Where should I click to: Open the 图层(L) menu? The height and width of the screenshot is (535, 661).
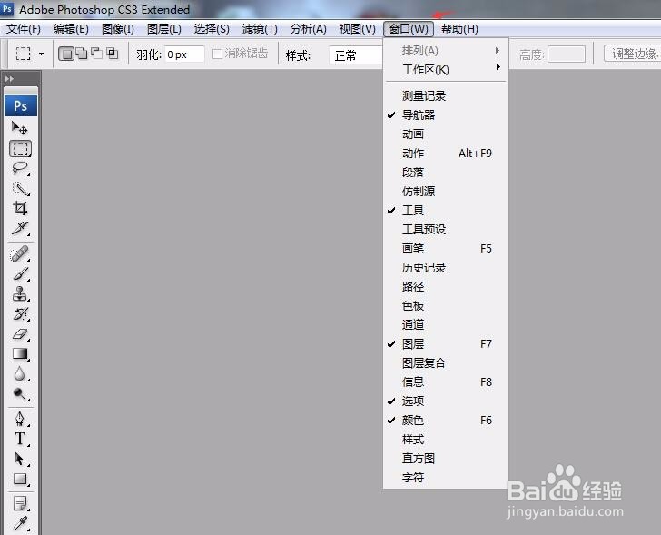tap(164, 29)
